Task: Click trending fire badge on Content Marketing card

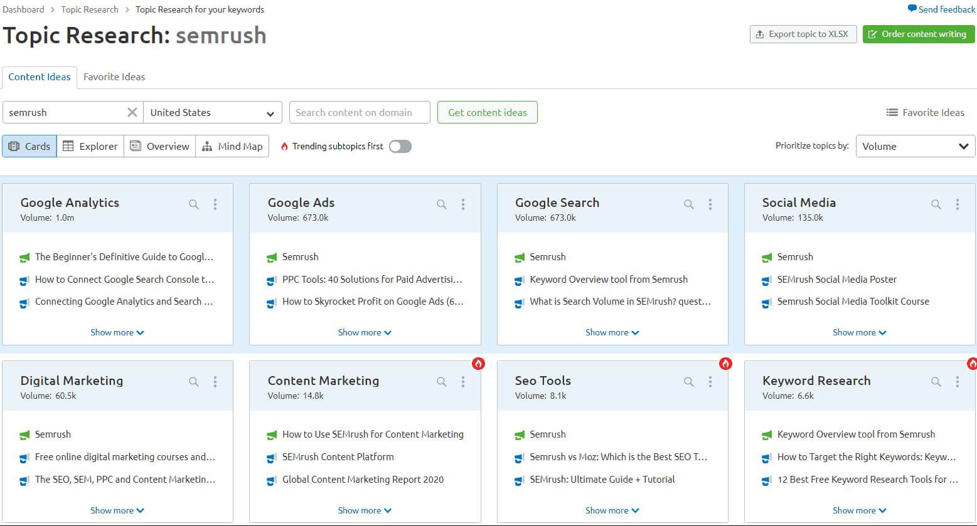Action: click(478, 363)
